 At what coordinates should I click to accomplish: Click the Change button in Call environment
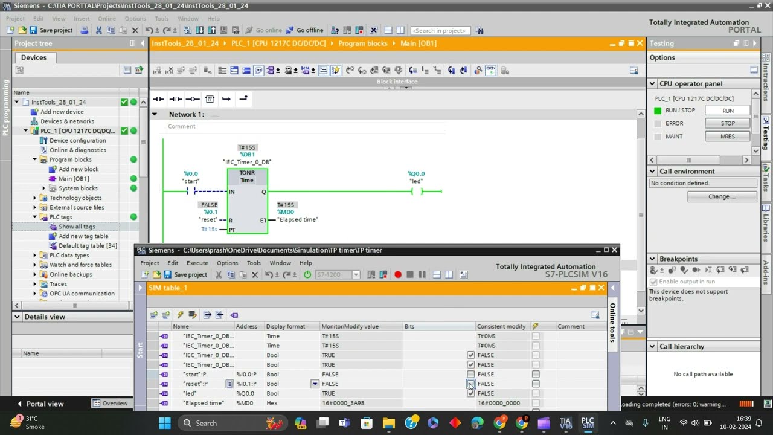click(722, 196)
